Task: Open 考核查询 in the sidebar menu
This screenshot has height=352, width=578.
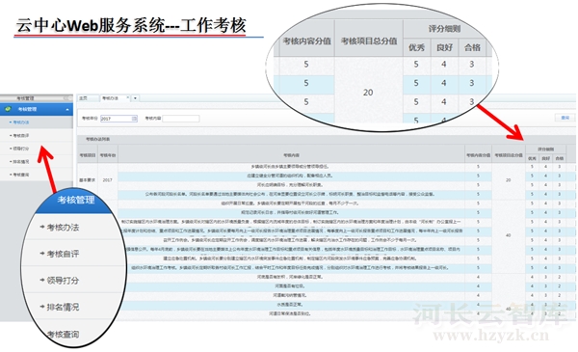Action: point(21,175)
